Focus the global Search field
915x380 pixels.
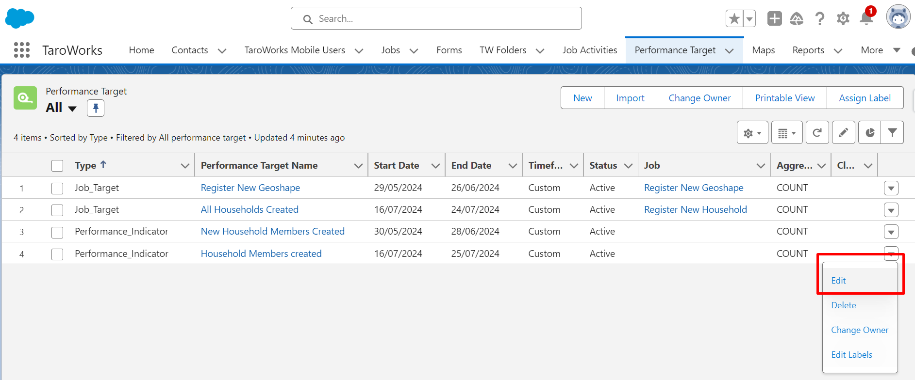point(436,18)
